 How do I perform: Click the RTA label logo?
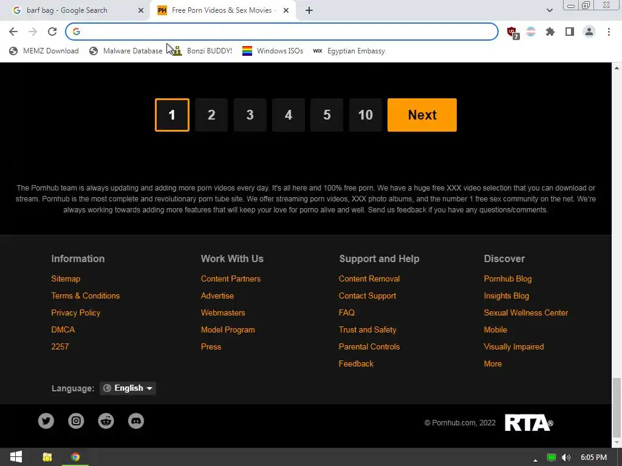(x=529, y=423)
